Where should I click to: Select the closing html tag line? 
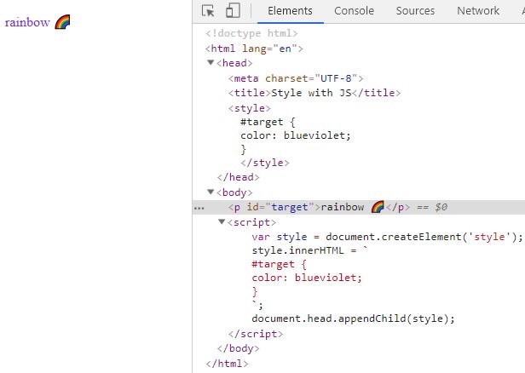pos(227,364)
